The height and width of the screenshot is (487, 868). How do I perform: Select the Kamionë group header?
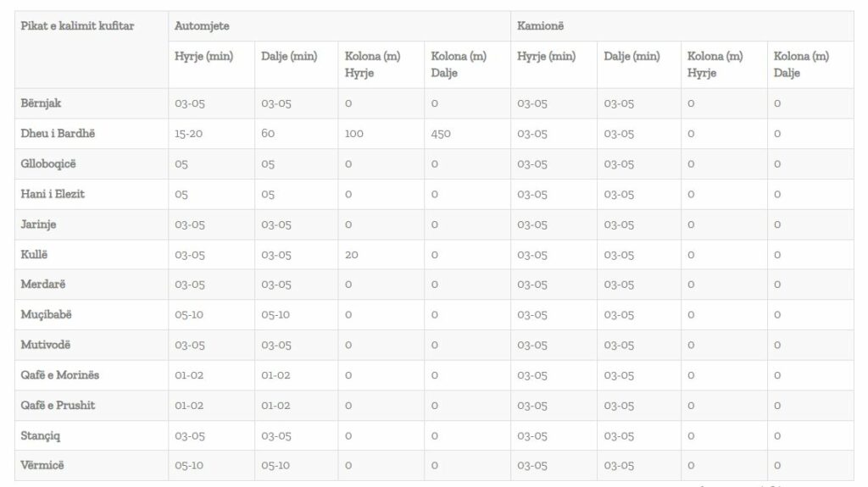(x=540, y=26)
